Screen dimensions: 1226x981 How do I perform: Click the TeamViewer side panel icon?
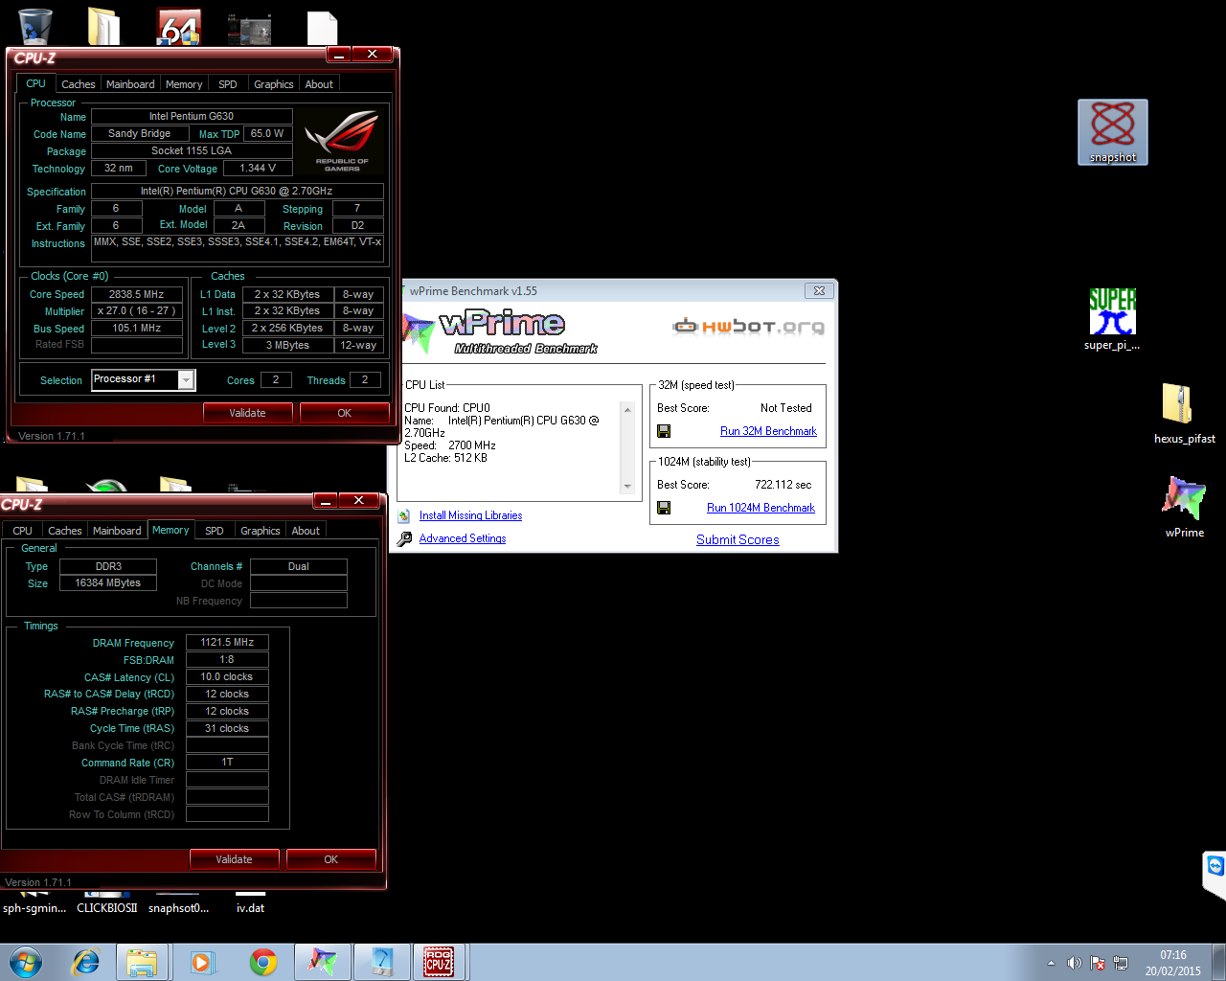[x=1215, y=867]
